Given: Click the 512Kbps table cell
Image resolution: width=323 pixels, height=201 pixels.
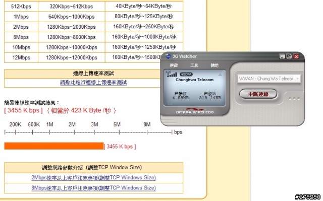Looking at the screenshot, I should (21, 7).
